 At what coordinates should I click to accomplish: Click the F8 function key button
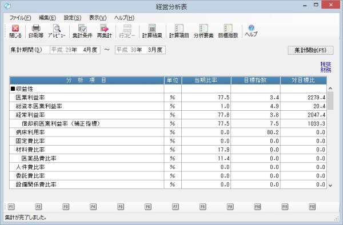pyautogui.click(x=203, y=207)
